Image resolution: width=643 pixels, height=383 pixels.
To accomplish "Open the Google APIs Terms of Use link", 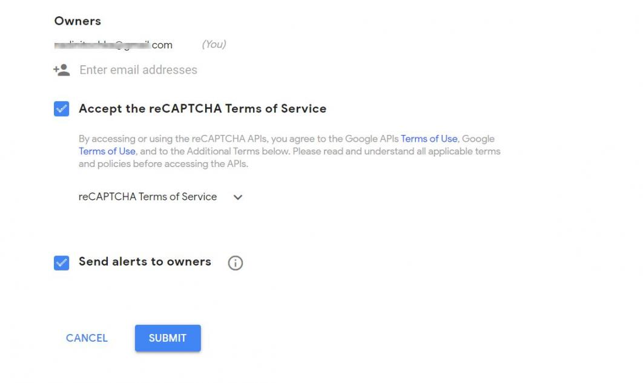I will [x=429, y=139].
